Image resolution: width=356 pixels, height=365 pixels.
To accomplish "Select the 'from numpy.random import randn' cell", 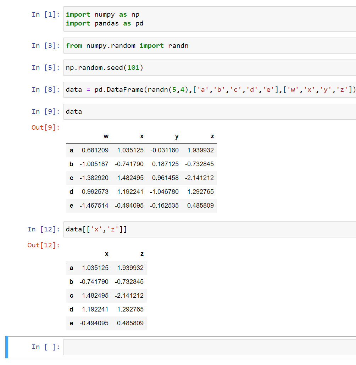I will 210,46.
